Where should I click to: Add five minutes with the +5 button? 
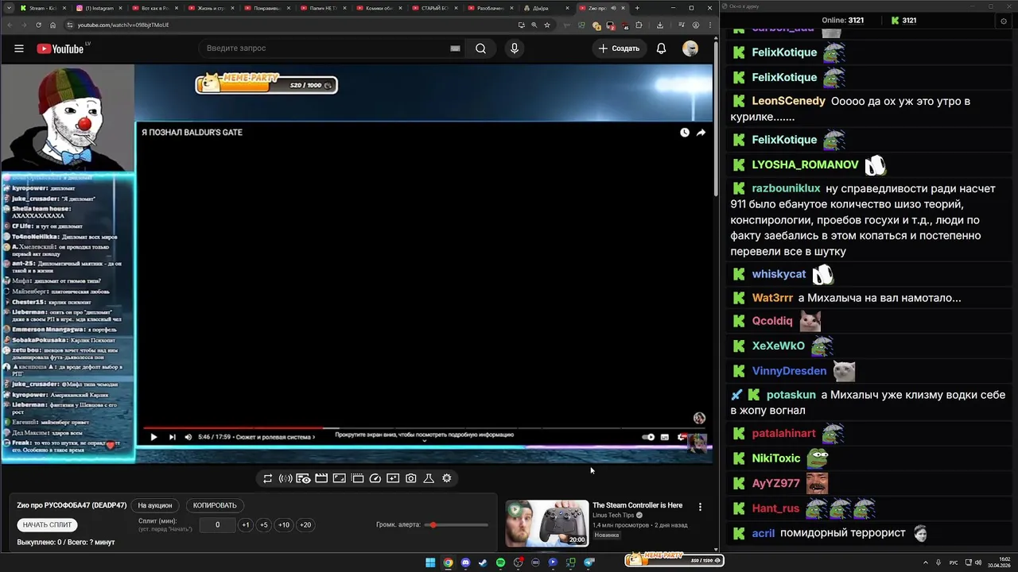[x=264, y=525]
